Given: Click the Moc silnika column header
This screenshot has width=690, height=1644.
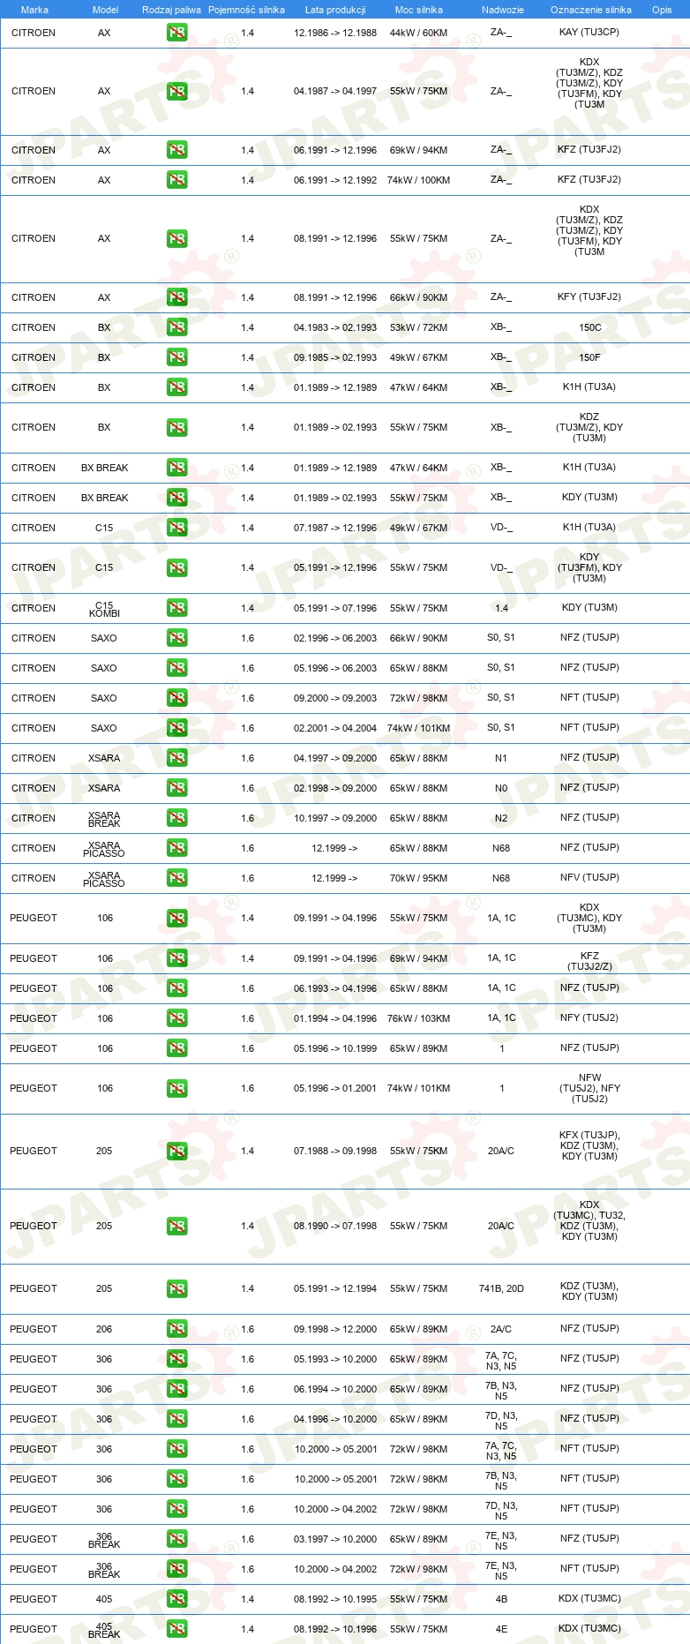Looking at the screenshot, I should (x=419, y=10).
